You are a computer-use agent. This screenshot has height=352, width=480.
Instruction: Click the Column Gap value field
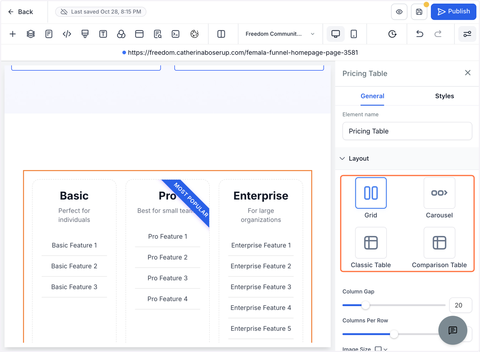(460, 305)
